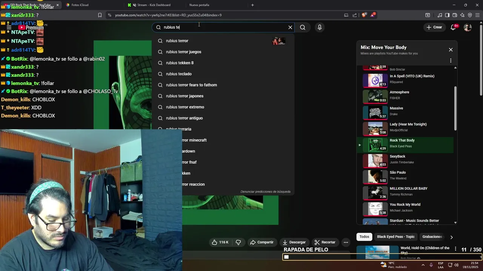Open the Brave Wallet icon
The height and width of the screenshot is (271, 483).
[455, 15]
